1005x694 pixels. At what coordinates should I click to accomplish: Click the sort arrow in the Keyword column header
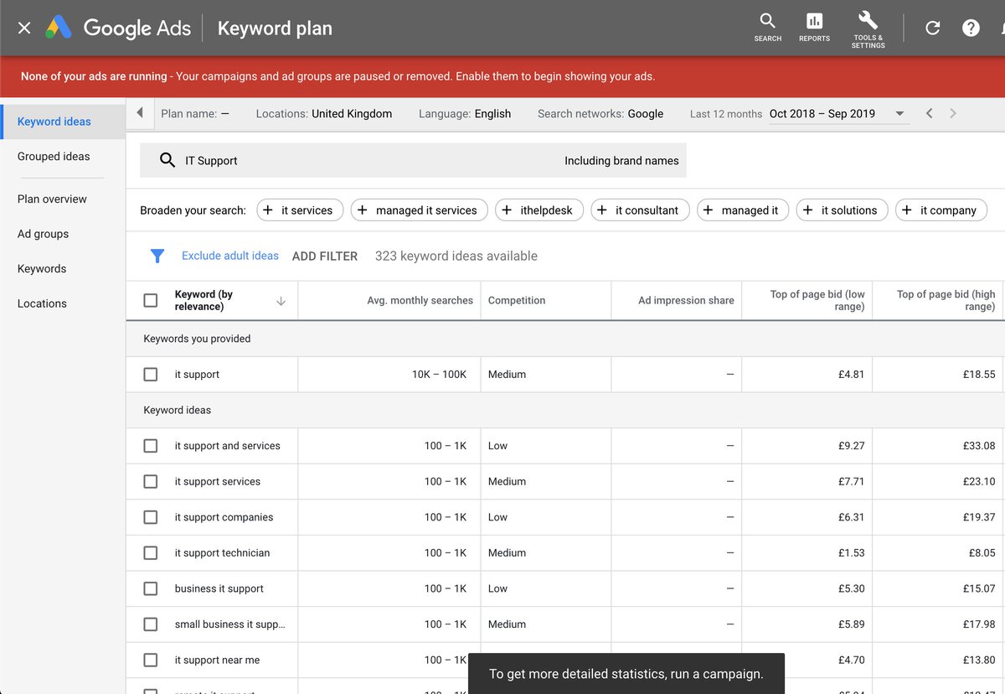click(281, 301)
